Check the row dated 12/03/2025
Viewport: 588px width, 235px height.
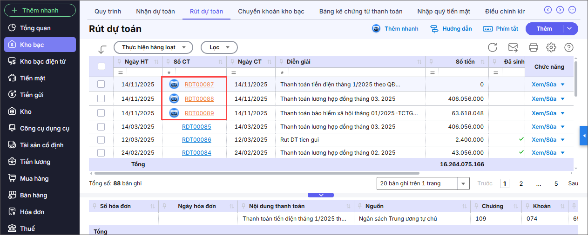pyautogui.click(x=101, y=139)
